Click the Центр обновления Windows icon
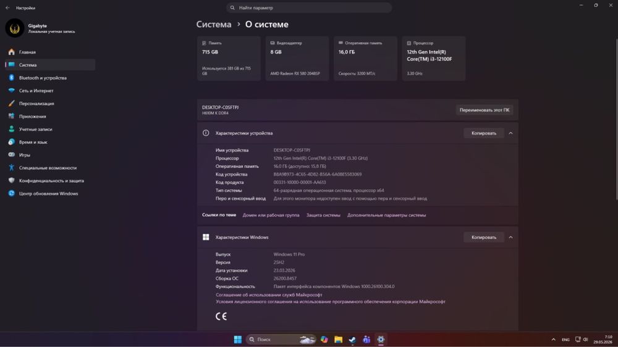 pos(11,193)
